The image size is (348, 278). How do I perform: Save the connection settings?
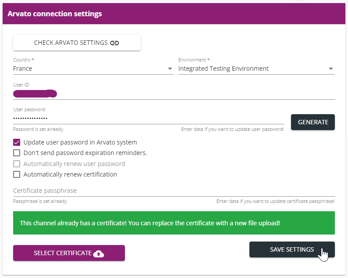pyautogui.click(x=292, y=249)
